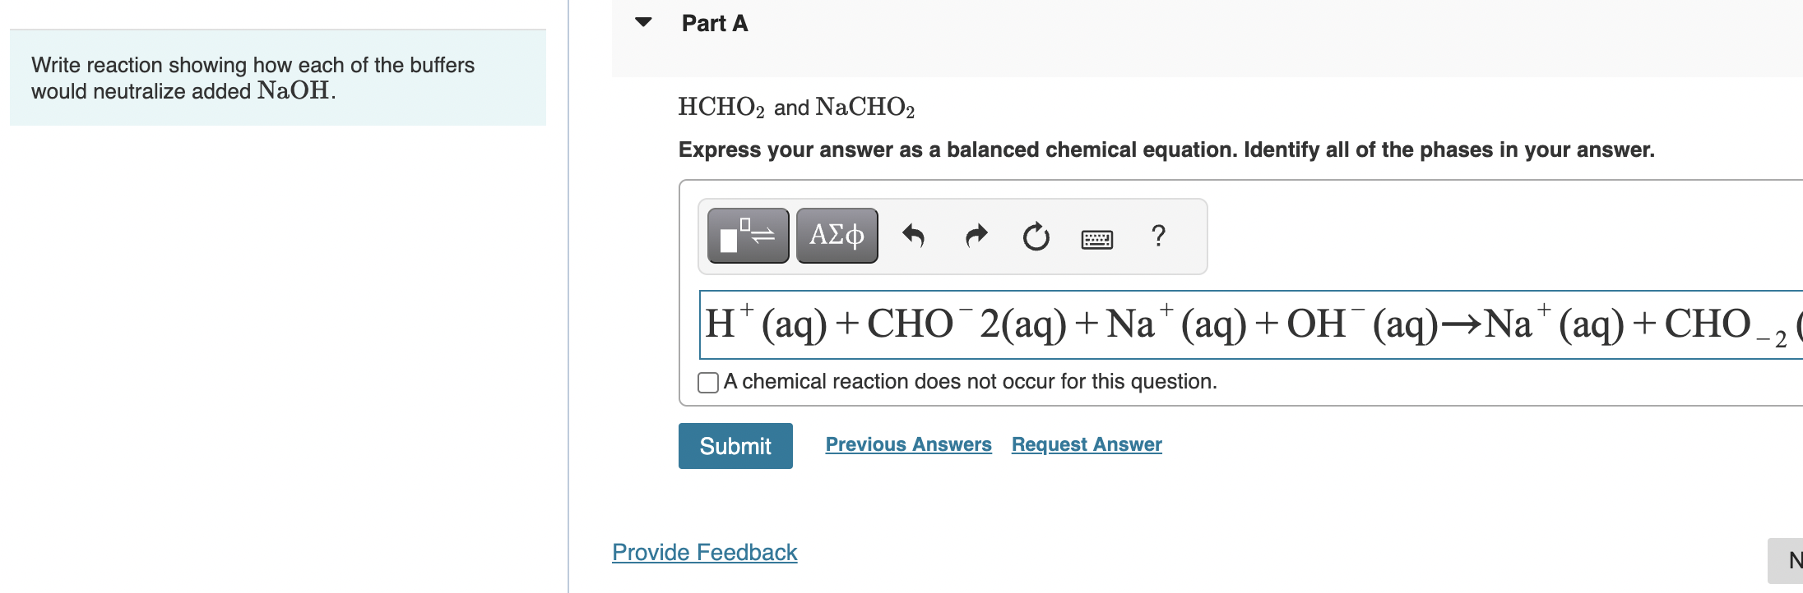Click the "A chemical reaction does not occur" label
The image size is (1803, 593).
coord(970,382)
